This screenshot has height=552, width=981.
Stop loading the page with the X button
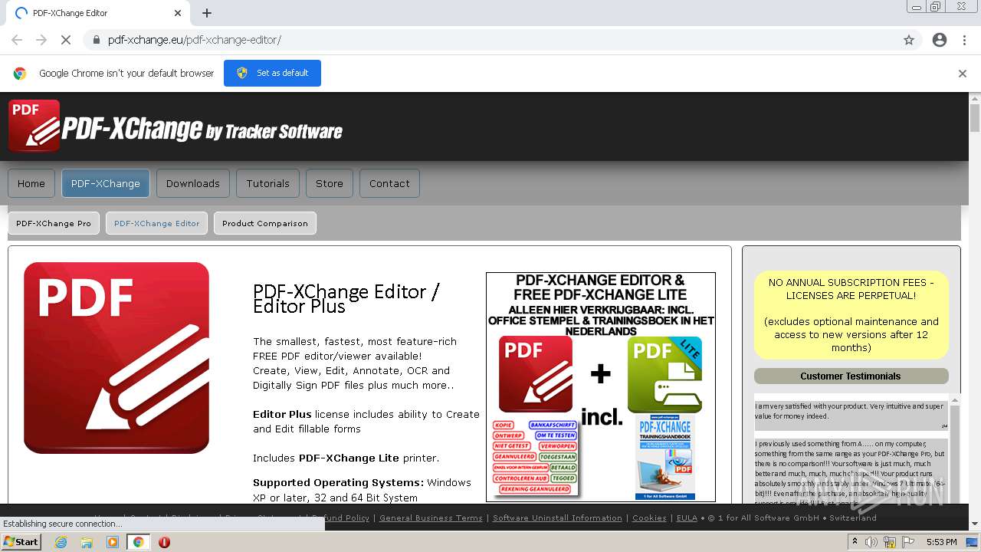pyautogui.click(x=66, y=40)
